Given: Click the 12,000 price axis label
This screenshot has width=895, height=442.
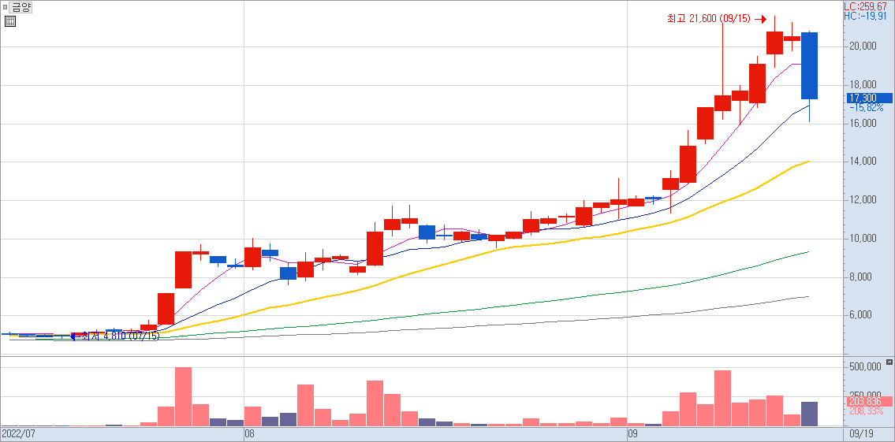Looking at the screenshot, I should coord(863,201).
